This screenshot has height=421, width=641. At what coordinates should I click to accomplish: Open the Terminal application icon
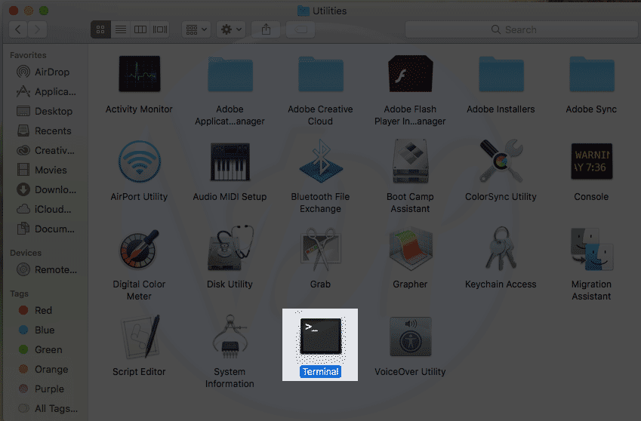pyautogui.click(x=319, y=336)
